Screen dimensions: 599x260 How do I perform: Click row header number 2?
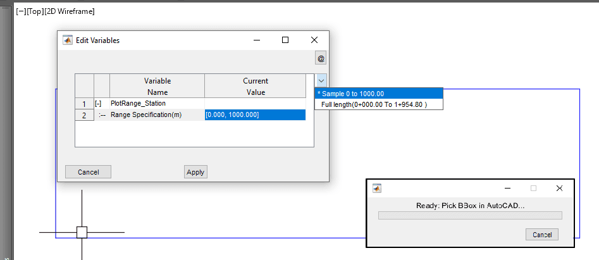point(84,115)
